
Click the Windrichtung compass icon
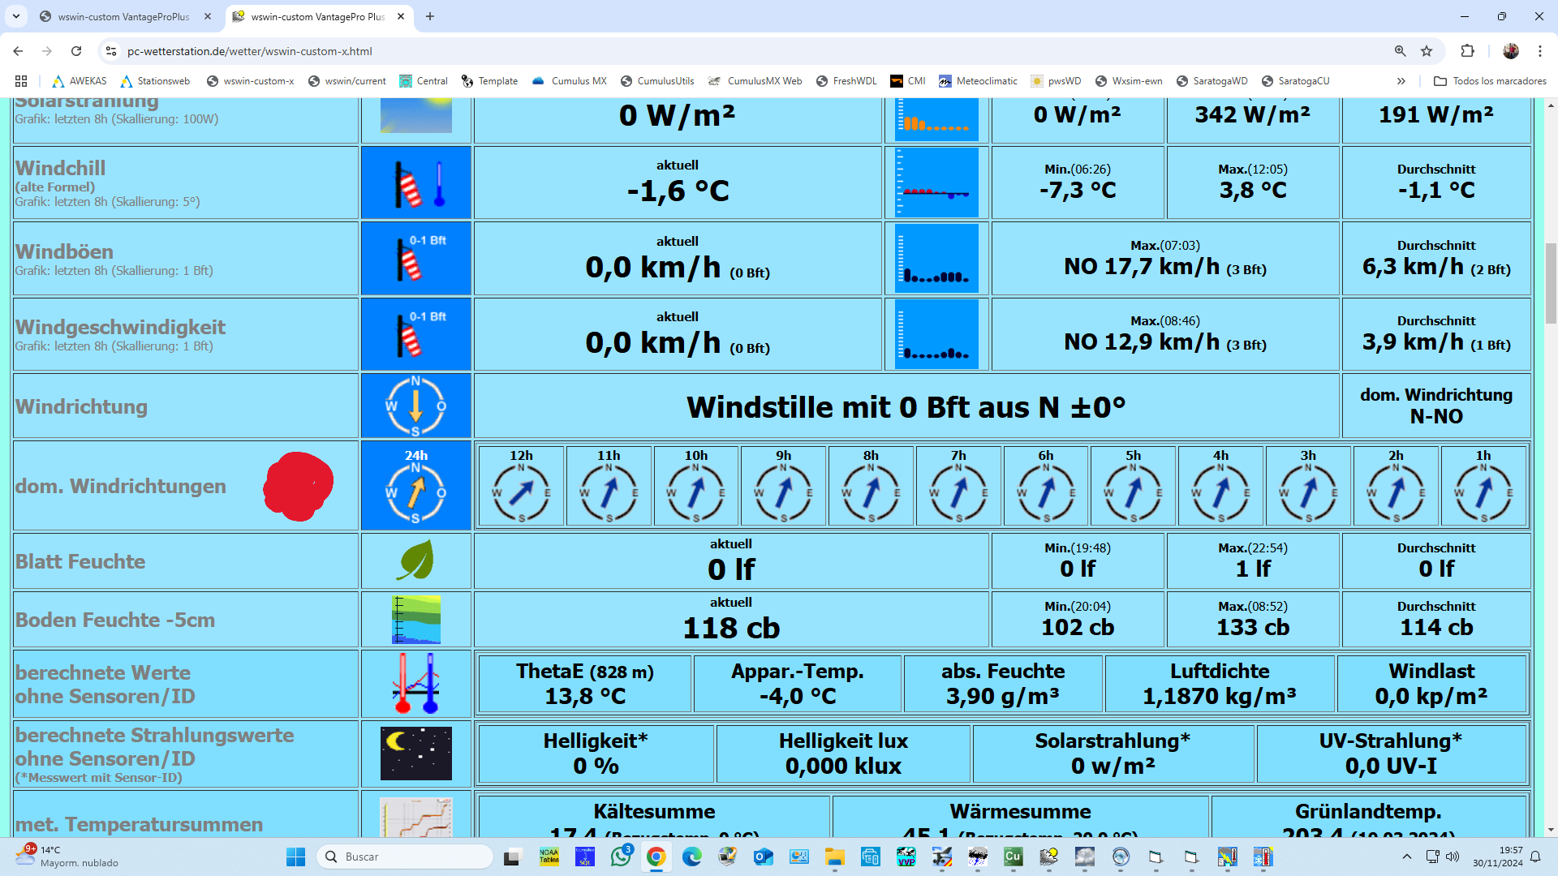point(415,406)
